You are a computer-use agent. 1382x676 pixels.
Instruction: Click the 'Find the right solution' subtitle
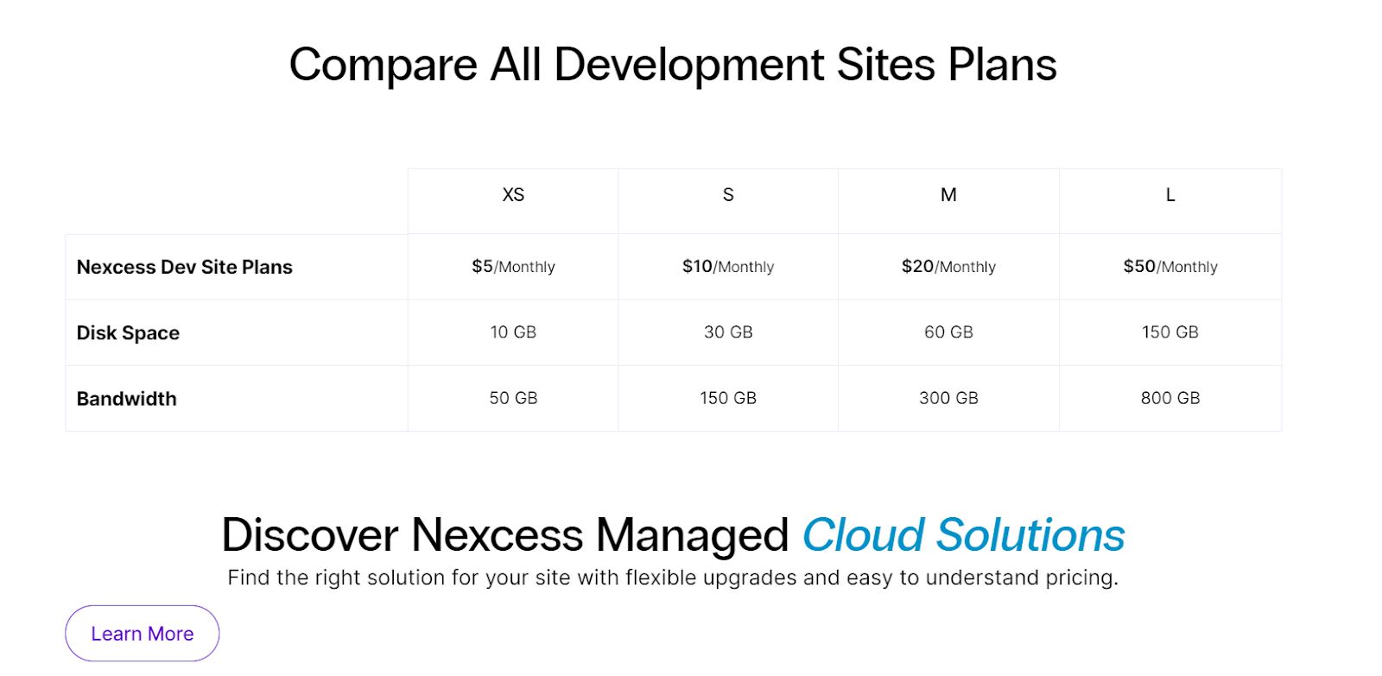tap(673, 578)
